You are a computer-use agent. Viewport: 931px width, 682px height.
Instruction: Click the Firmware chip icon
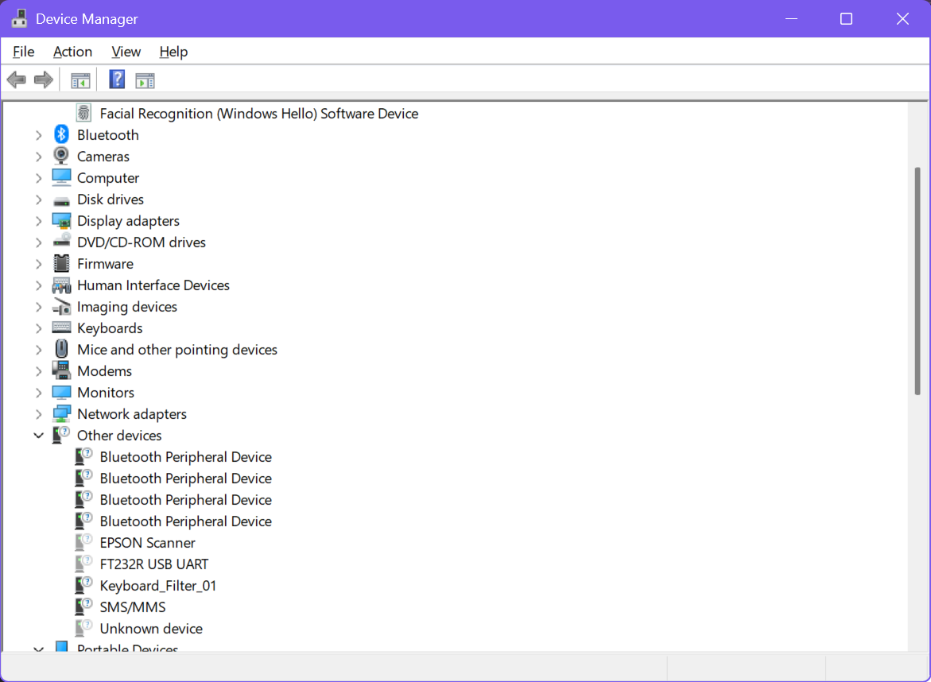pos(61,263)
